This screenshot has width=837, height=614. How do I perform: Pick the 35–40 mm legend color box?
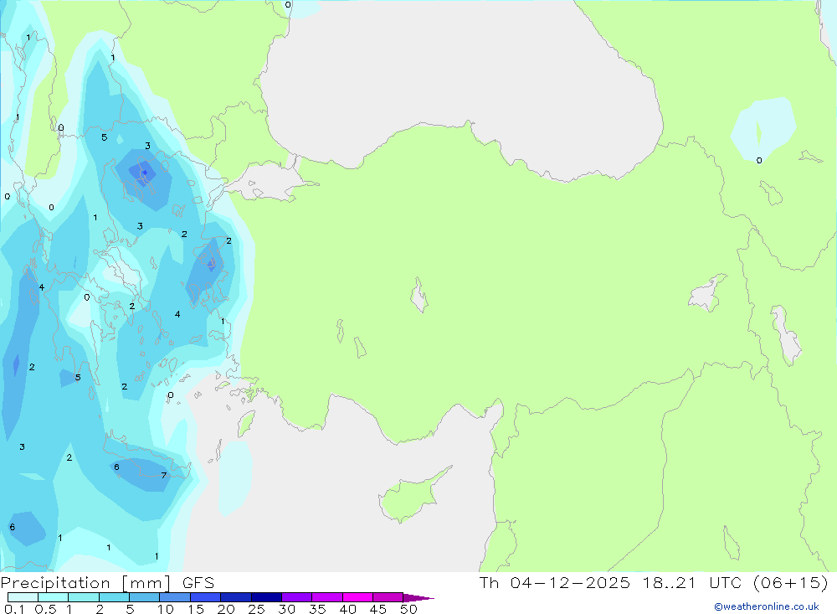tap(326, 597)
